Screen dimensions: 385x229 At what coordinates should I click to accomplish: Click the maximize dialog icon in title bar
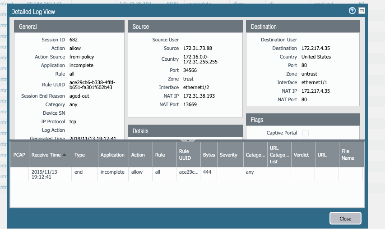pyautogui.click(x=361, y=11)
